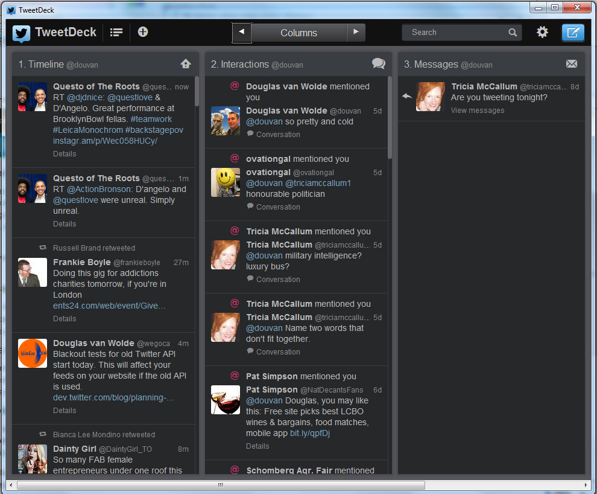
Task: Open Pat Simpson's wine glass avatar
Action: 226,400
